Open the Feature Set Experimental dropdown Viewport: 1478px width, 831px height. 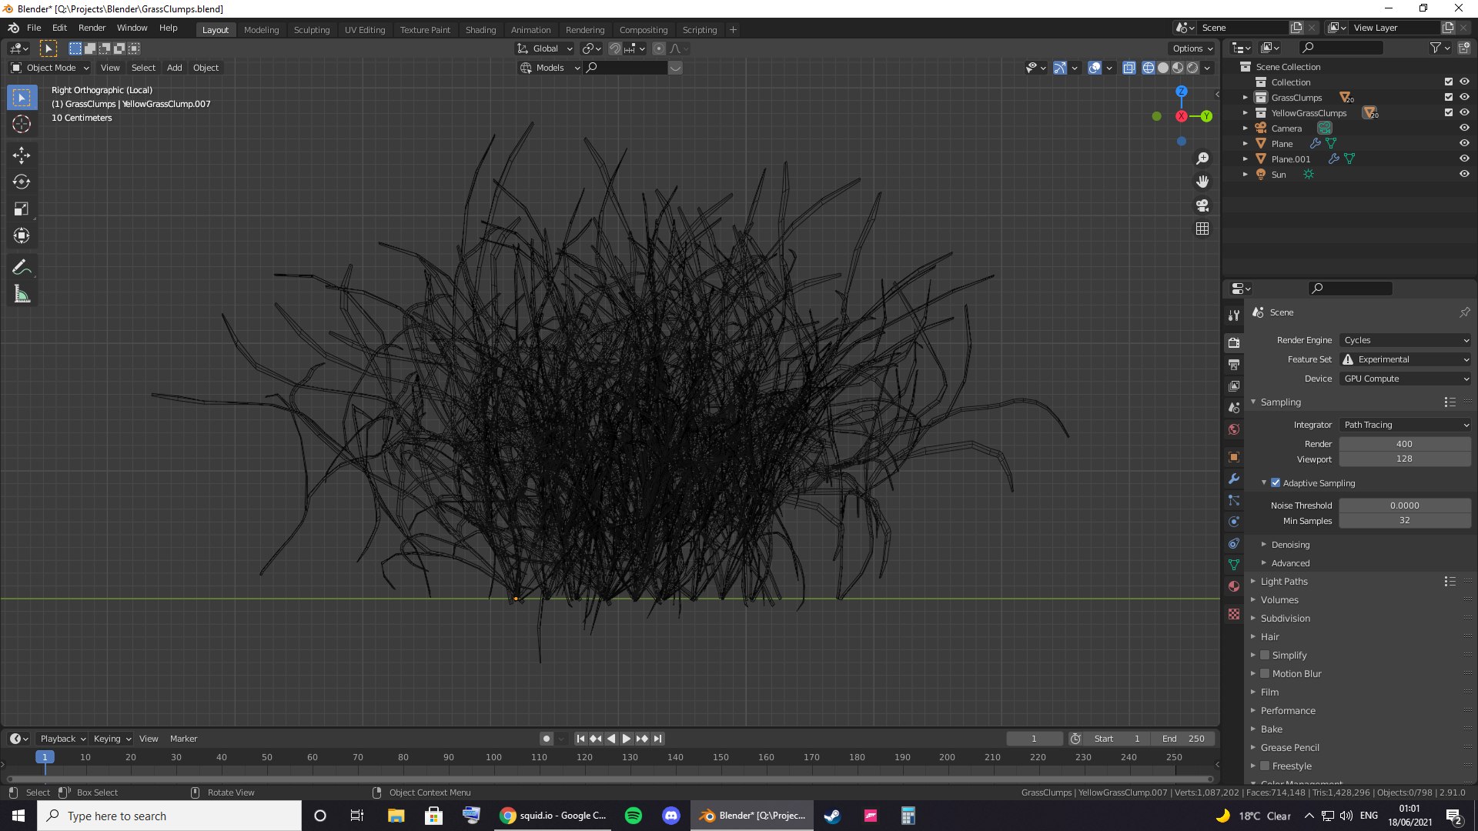[1406, 359]
